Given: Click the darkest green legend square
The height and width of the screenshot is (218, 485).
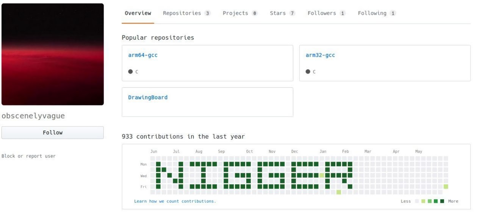Looking at the screenshot, I should 442,201.
